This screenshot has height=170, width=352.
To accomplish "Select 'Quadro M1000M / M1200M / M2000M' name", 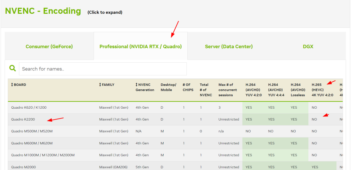I will pos(43,155).
